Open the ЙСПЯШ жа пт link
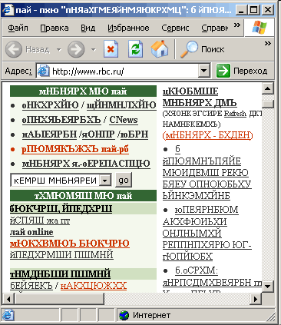281x325 pixels. pos(40,221)
